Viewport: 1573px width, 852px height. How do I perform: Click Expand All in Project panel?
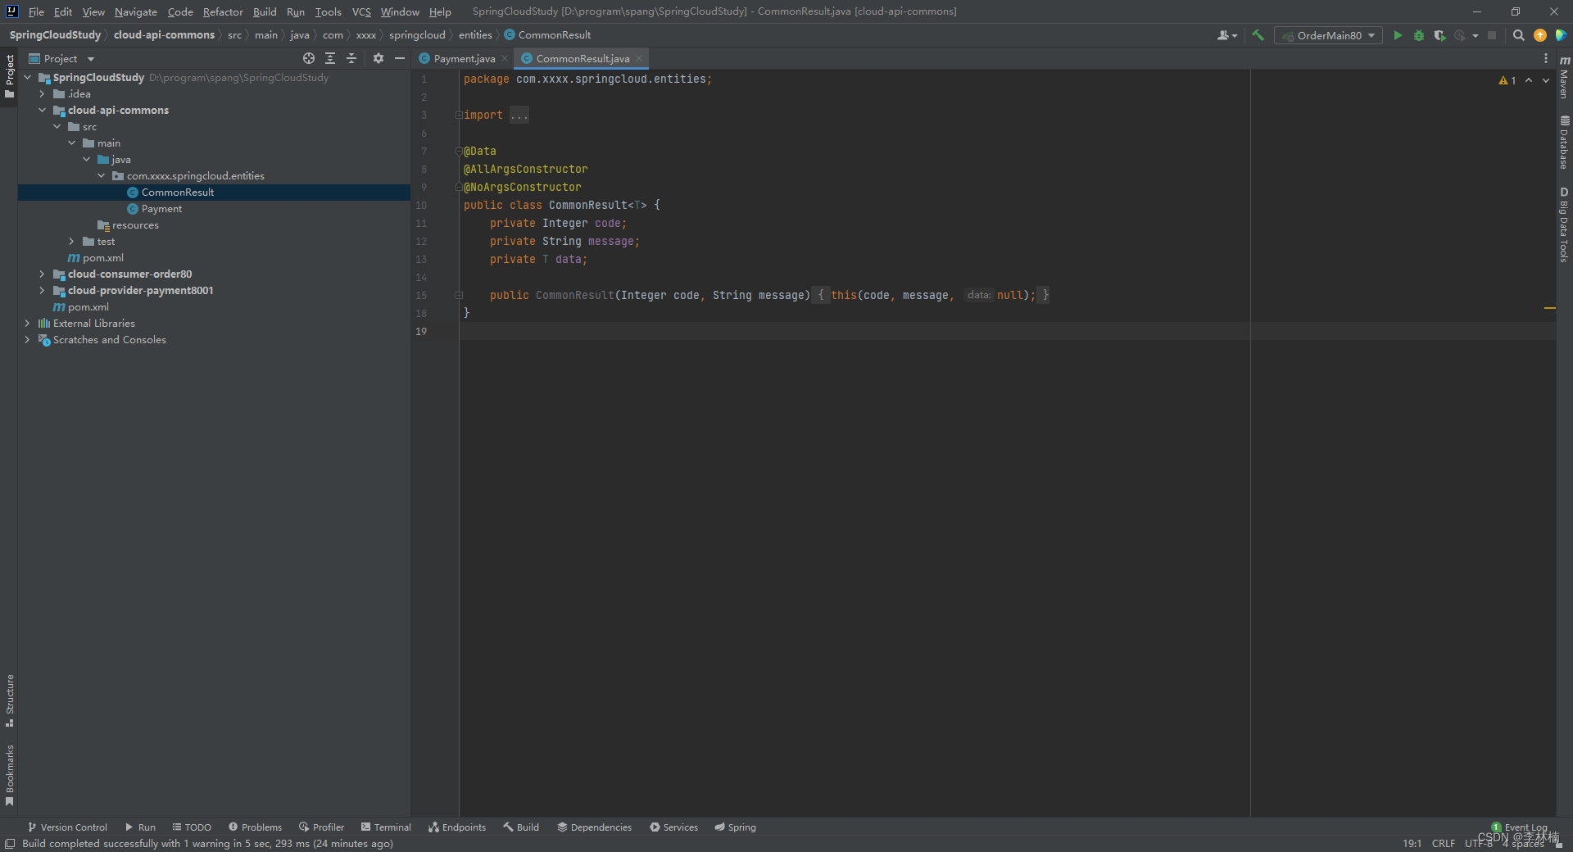pyautogui.click(x=330, y=58)
